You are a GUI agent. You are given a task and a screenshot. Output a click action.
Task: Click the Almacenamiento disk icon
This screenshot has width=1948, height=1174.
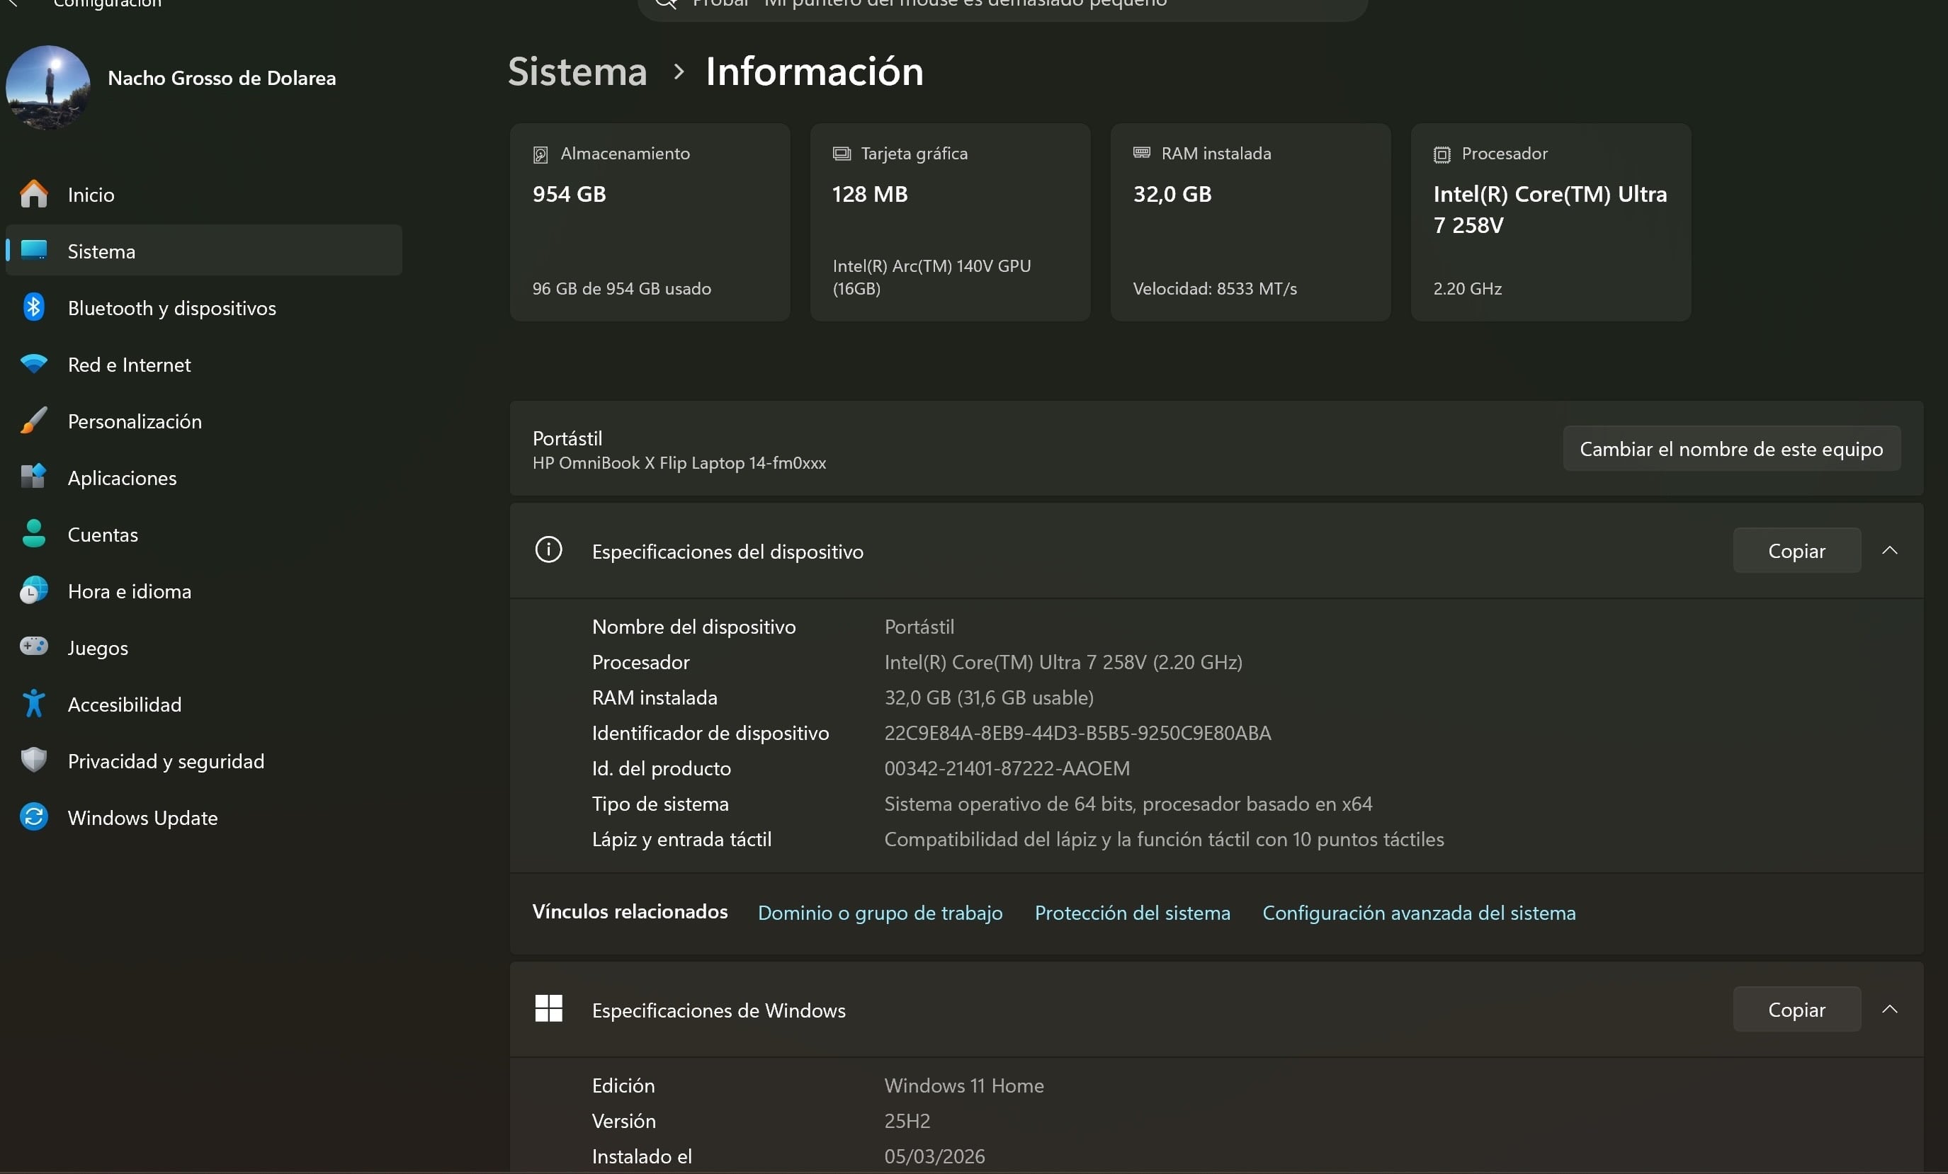pos(540,154)
